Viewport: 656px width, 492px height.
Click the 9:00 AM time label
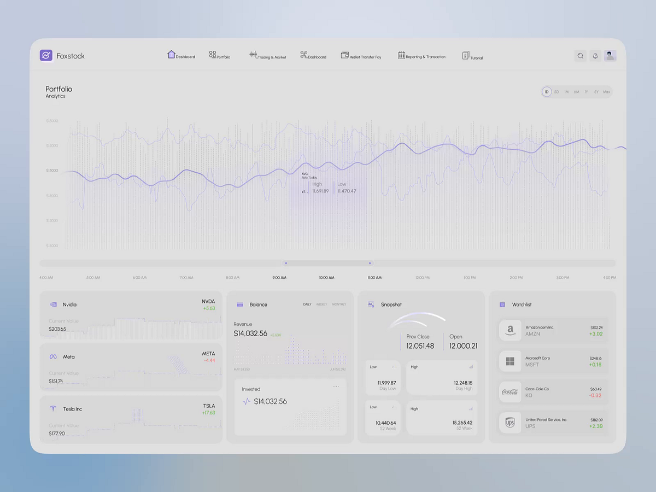279,278
